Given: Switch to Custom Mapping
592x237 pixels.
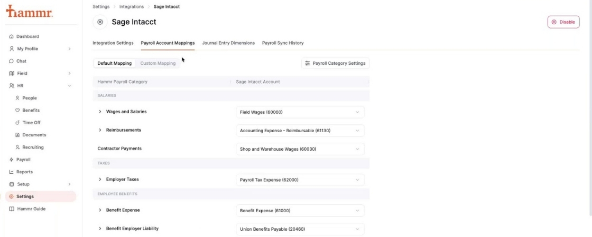Looking at the screenshot, I should (x=158, y=63).
